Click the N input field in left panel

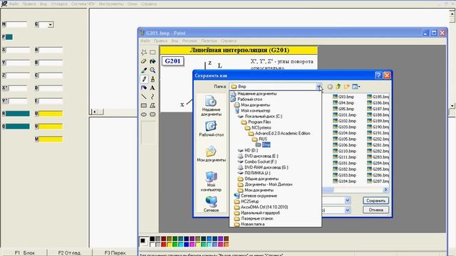pyautogui.click(x=16, y=25)
